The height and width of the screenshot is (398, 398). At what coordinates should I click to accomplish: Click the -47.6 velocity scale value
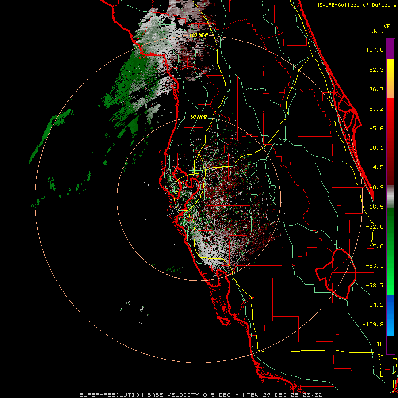[375, 246]
